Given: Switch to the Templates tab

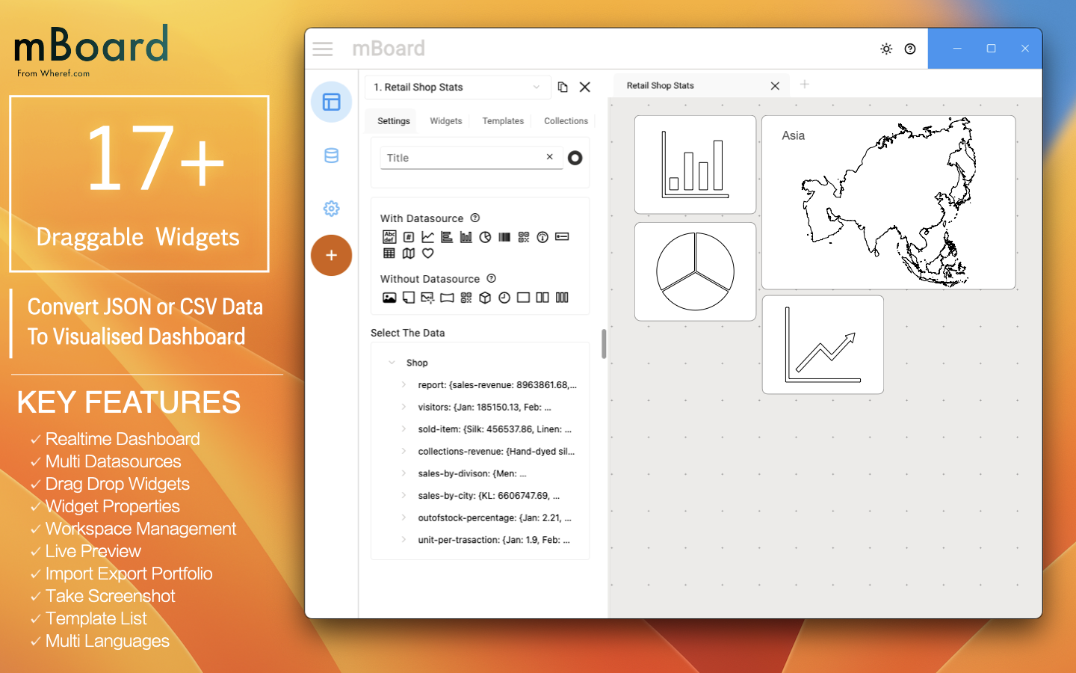Looking at the screenshot, I should (503, 121).
